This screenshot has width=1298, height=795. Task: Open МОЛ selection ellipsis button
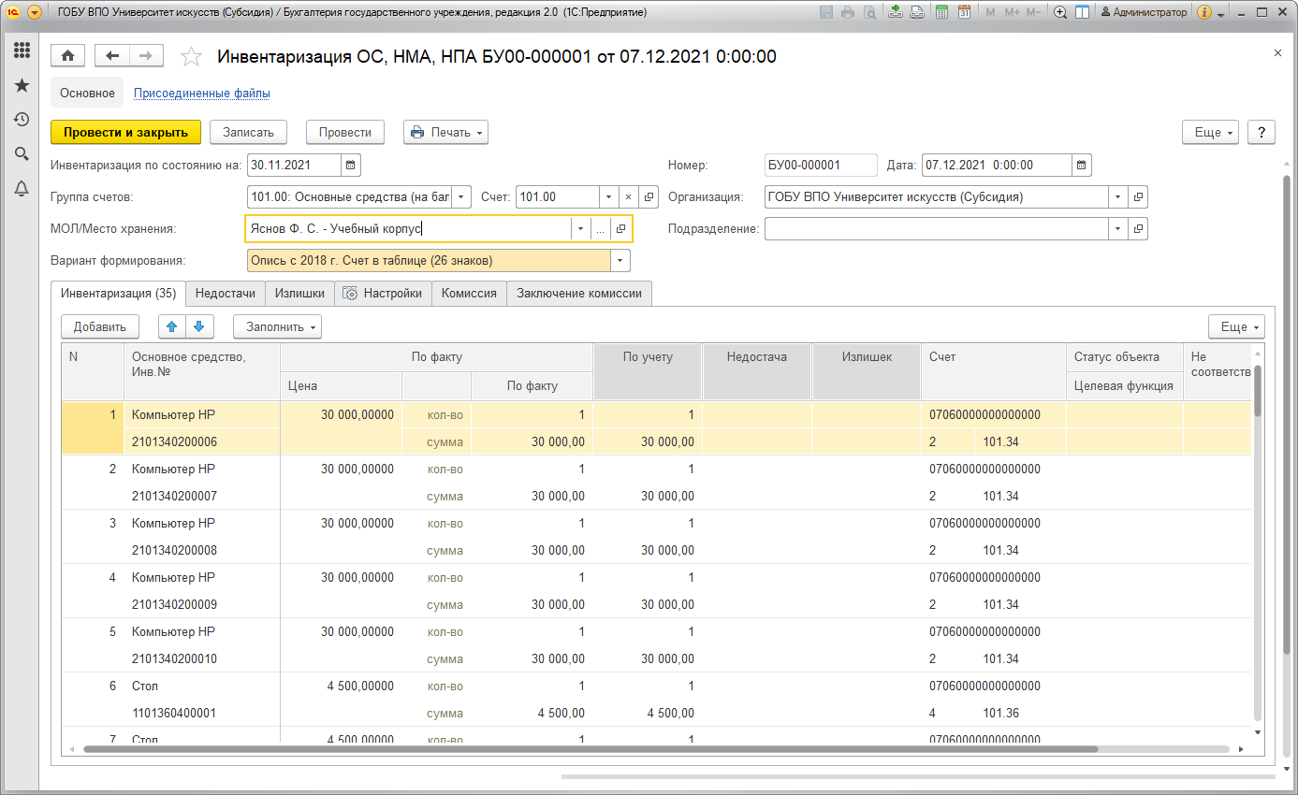(601, 229)
